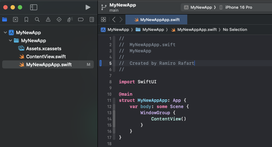This screenshot has height=147, width=272.
Task: Collapse the MyNewApp folder group
Action: (x=11, y=40)
